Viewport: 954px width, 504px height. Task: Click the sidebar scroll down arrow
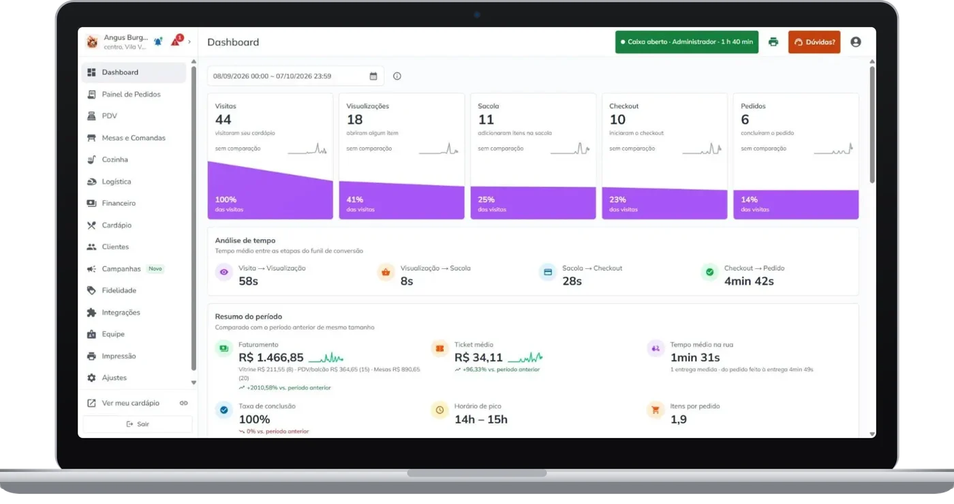click(194, 383)
